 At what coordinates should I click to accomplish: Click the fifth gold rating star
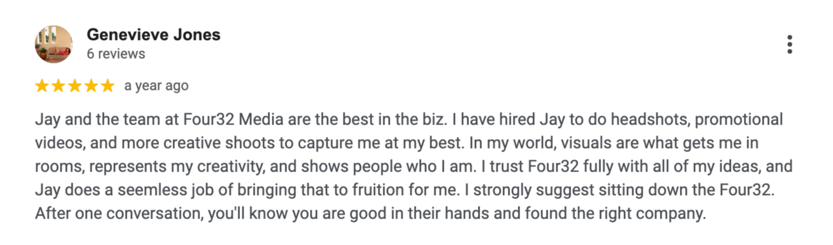(107, 86)
